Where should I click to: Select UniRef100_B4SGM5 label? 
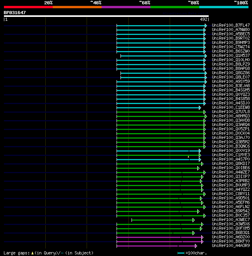pos(231,90)
